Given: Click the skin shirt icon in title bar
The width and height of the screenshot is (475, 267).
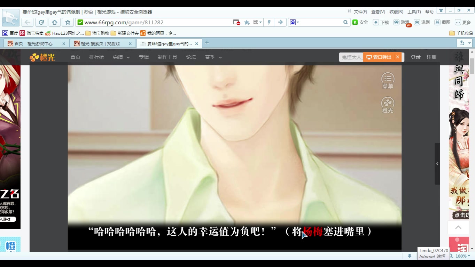Looking at the screenshot, I should point(441,10).
